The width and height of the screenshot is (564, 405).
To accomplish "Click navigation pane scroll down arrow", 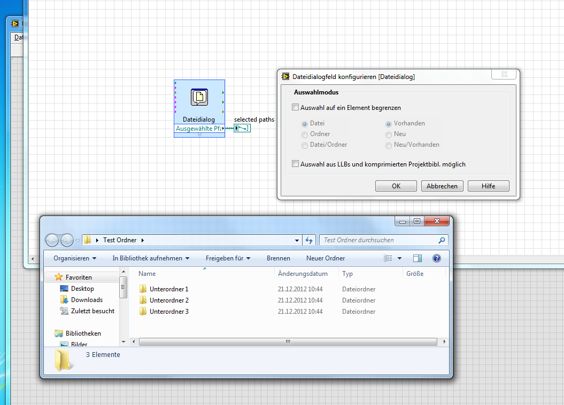I will (x=123, y=342).
